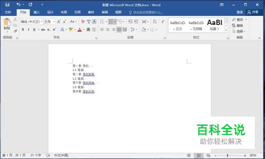This screenshot has width=265, height=159.
Task: Align text left
Action: pos(102,30)
